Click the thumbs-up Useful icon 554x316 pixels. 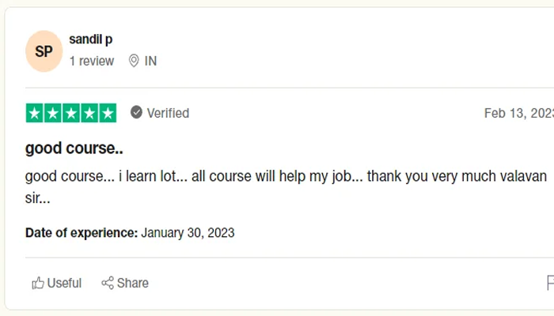37,283
